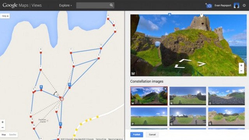Open the Terms of Use link
This screenshot has height=140, width=249.
(x=101, y=139)
